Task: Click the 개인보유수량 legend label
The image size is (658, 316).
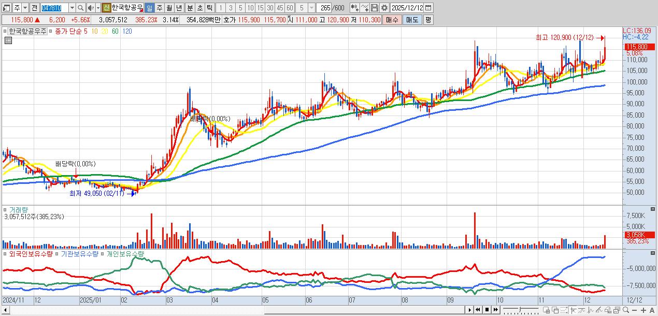Action: tap(125, 254)
